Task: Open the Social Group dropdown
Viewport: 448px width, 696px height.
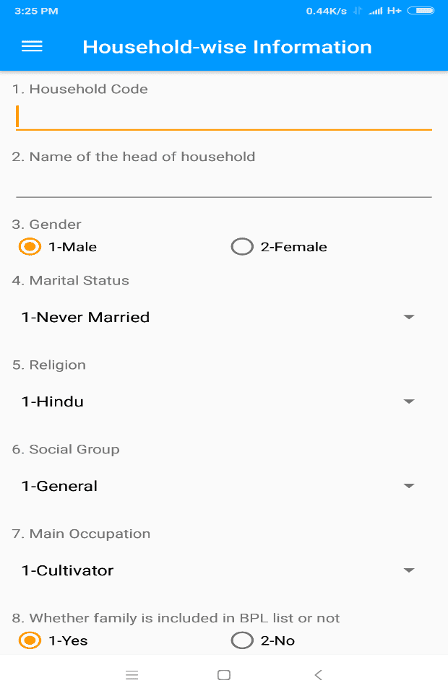Action: tap(217, 486)
